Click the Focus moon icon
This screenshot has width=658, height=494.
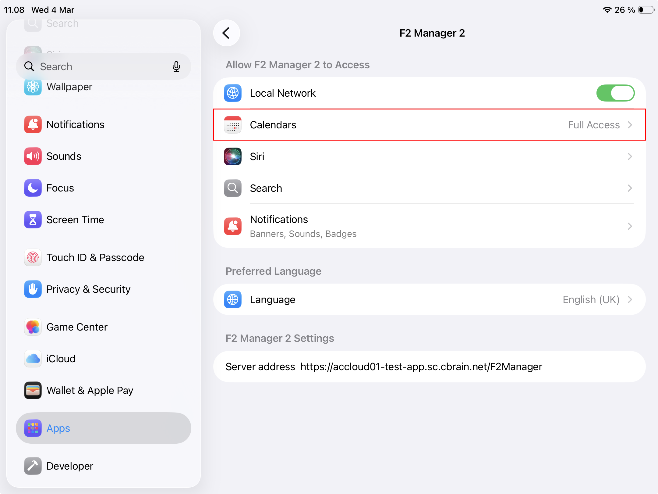point(33,188)
